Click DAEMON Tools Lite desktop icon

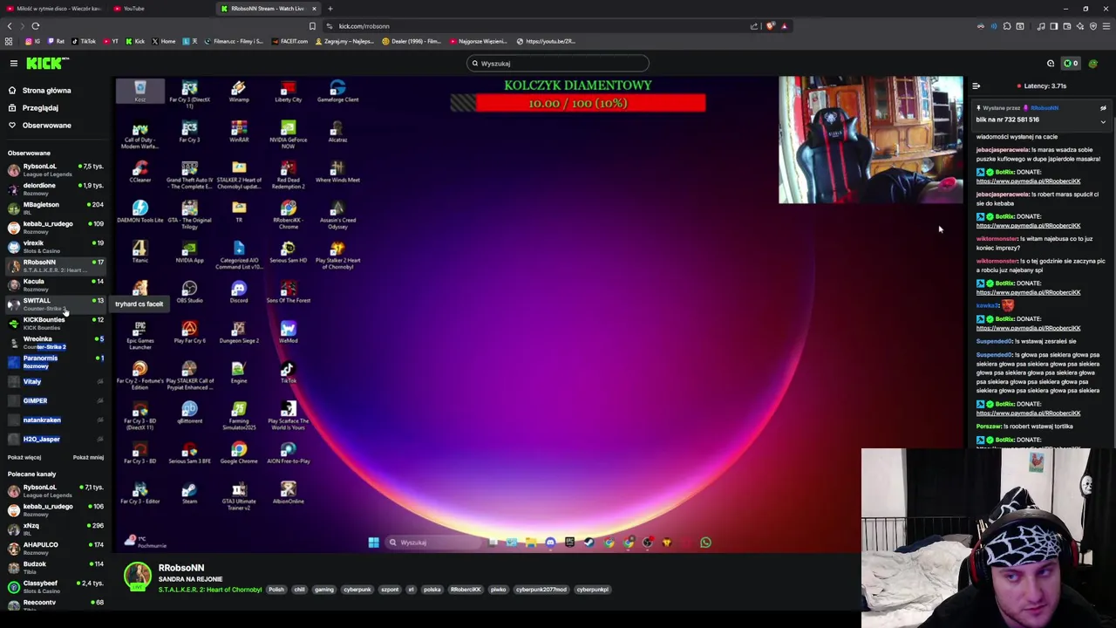pyautogui.click(x=139, y=212)
